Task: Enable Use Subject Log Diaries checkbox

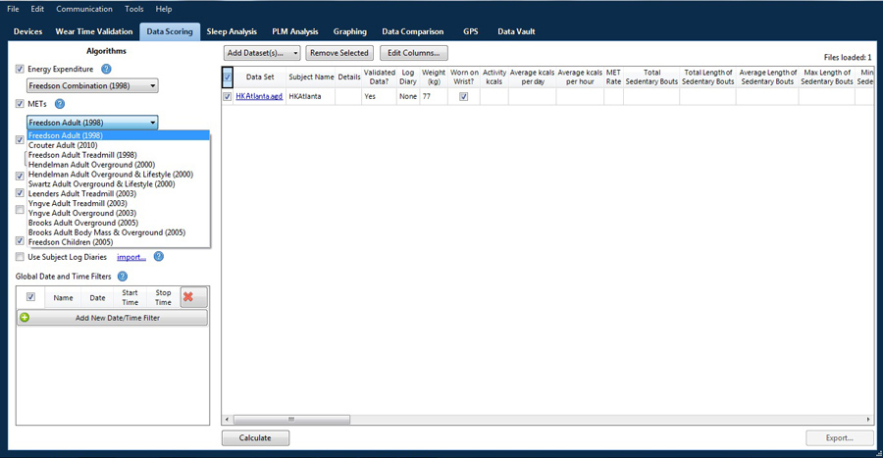Action: [21, 257]
